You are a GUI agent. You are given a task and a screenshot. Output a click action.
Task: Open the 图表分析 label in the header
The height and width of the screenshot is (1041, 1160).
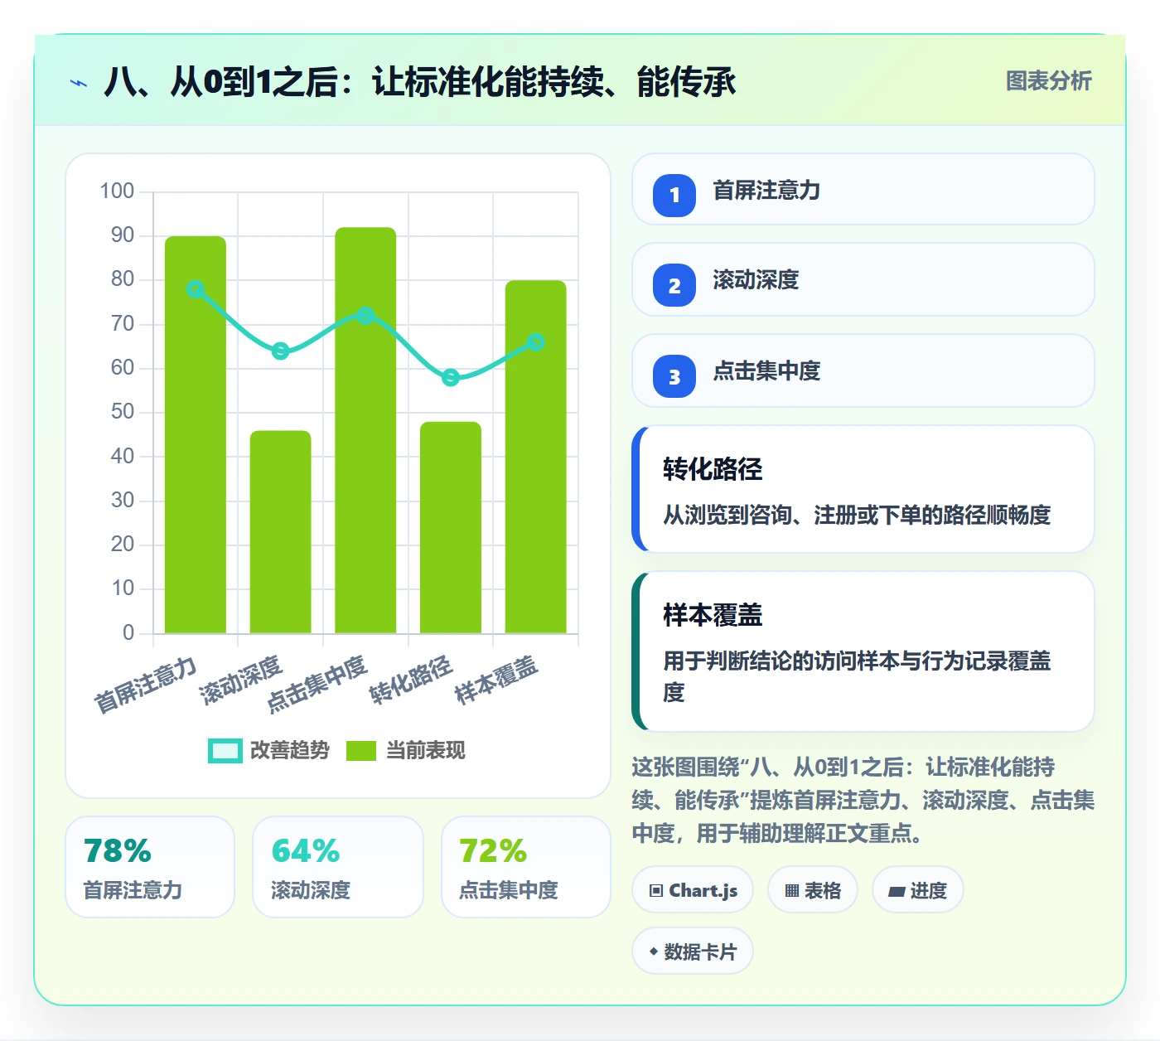pyautogui.click(x=1049, y=80)
